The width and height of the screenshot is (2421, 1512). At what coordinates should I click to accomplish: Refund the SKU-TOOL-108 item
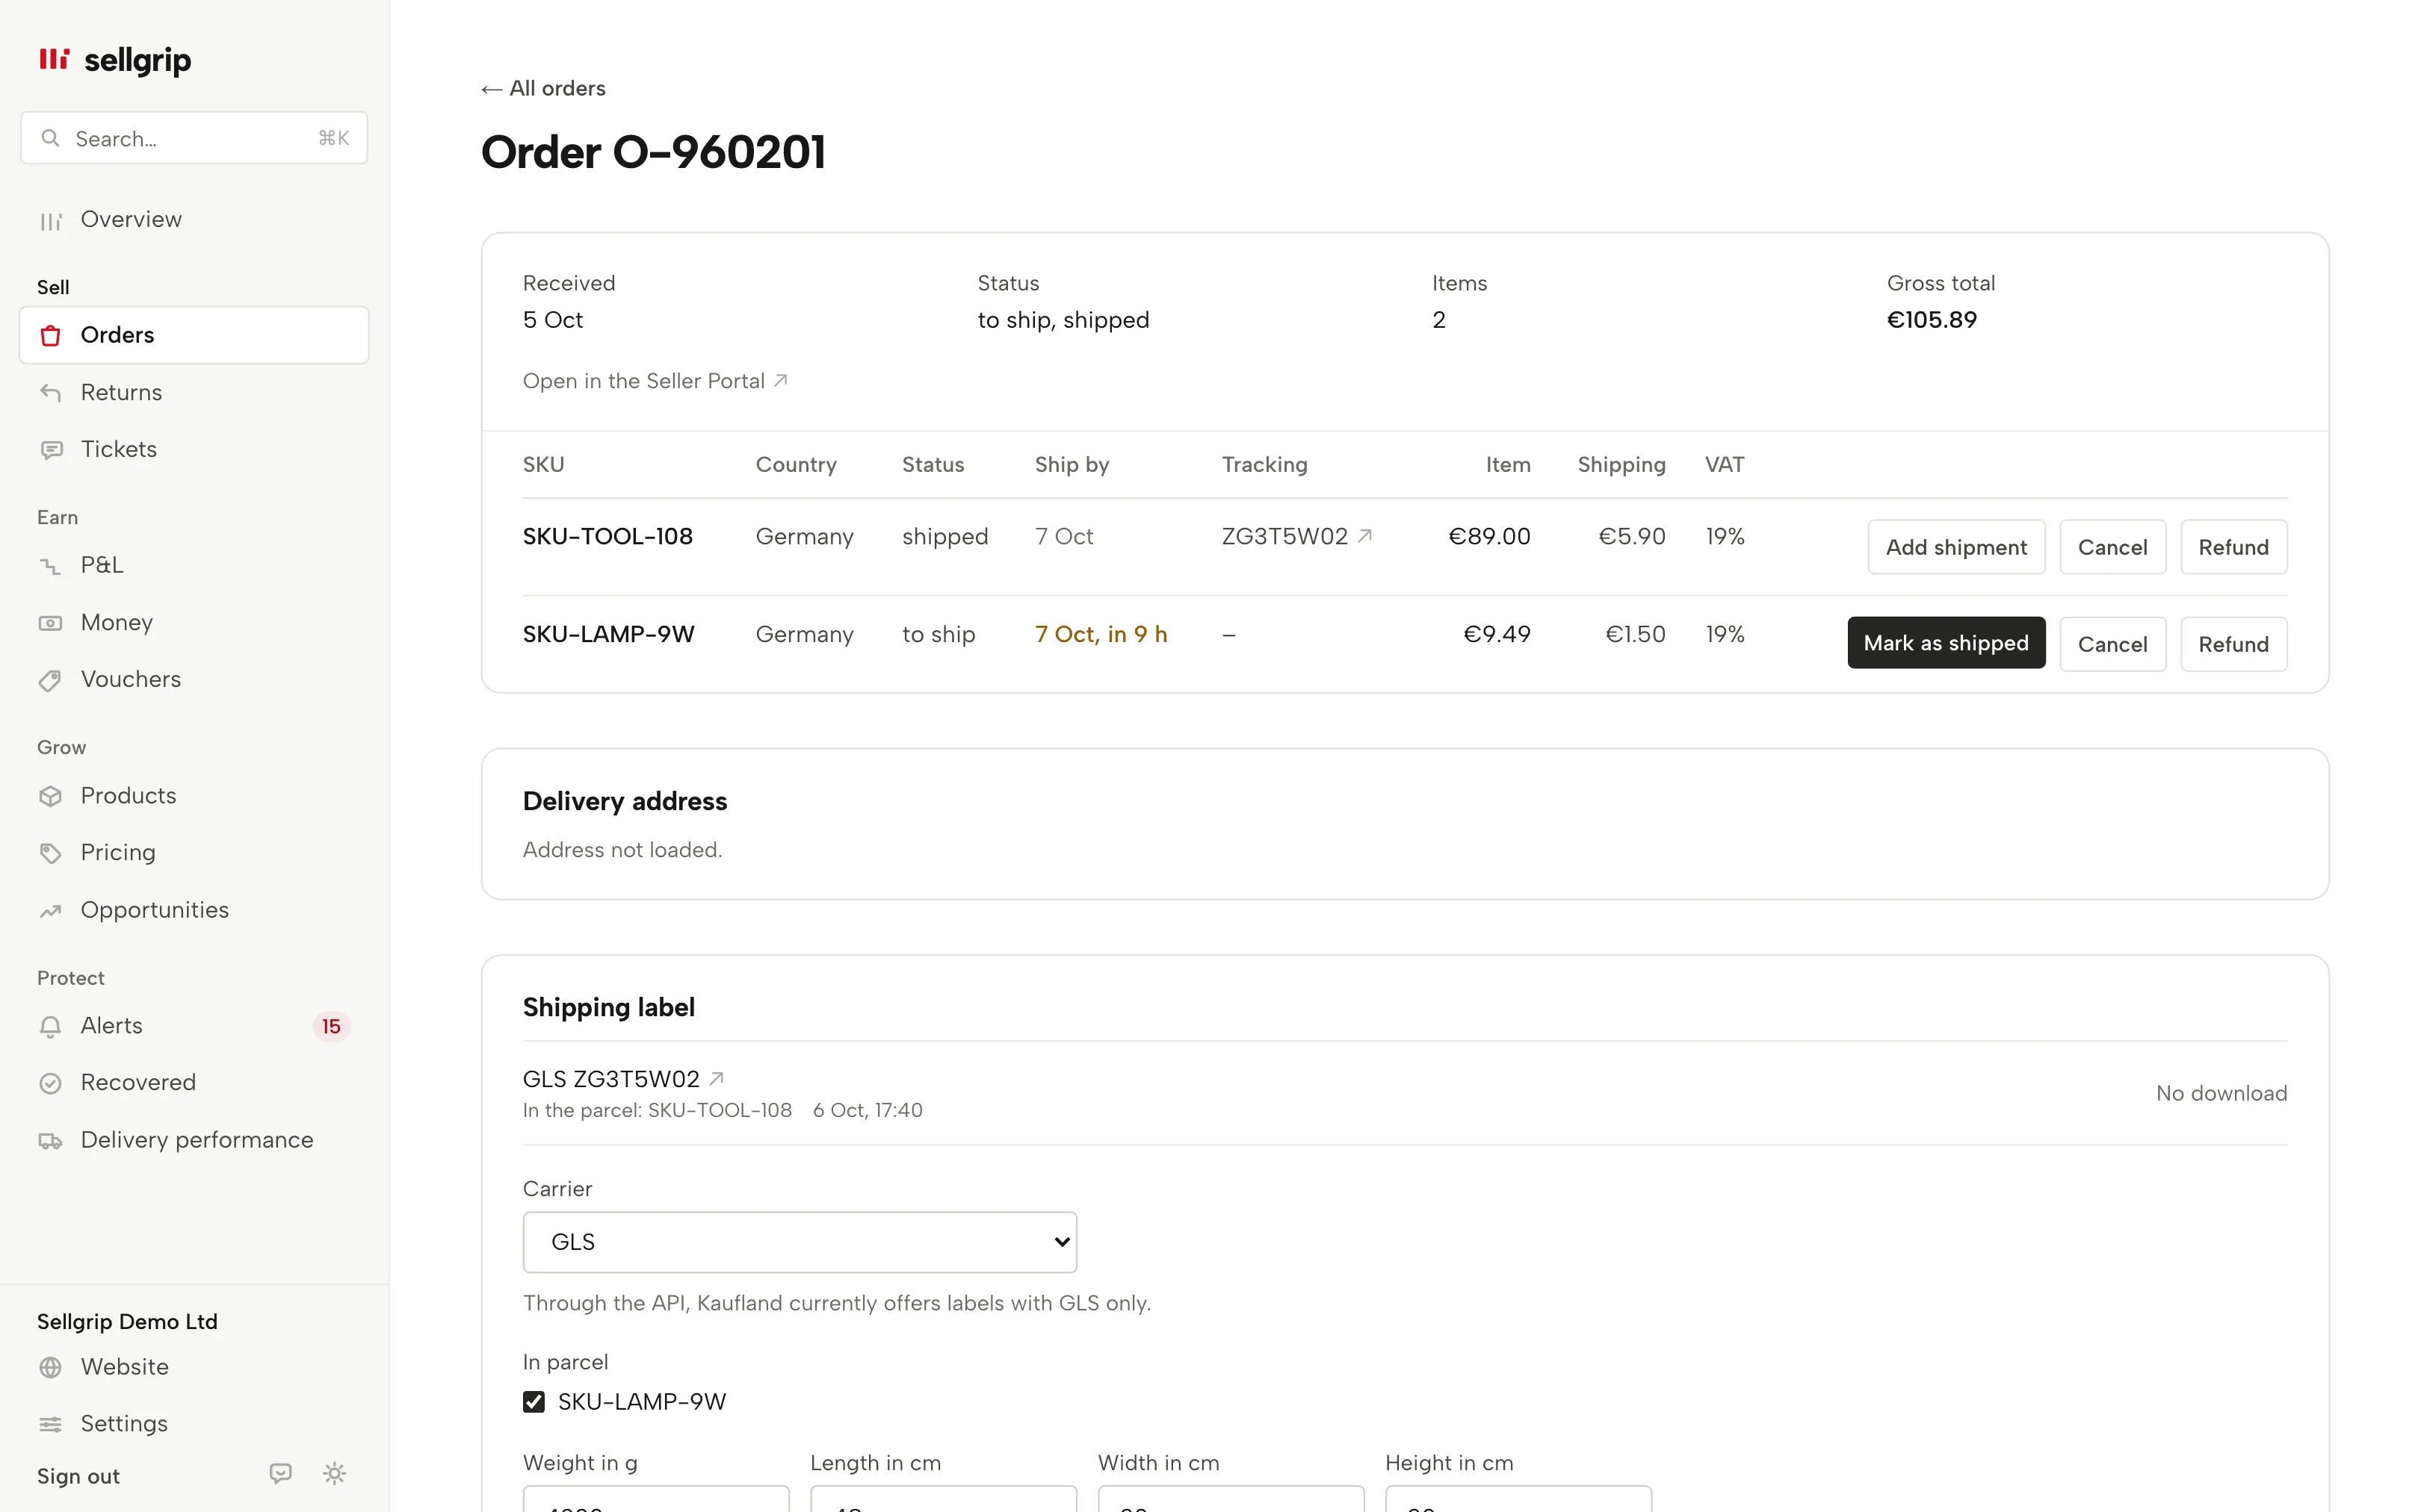[2233, 547]
